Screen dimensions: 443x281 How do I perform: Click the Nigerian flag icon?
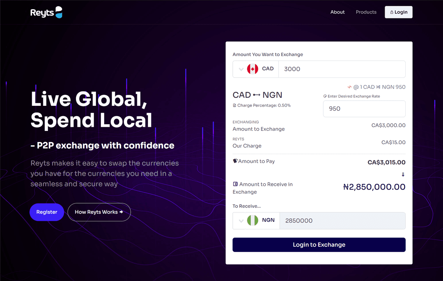[253, 221]
